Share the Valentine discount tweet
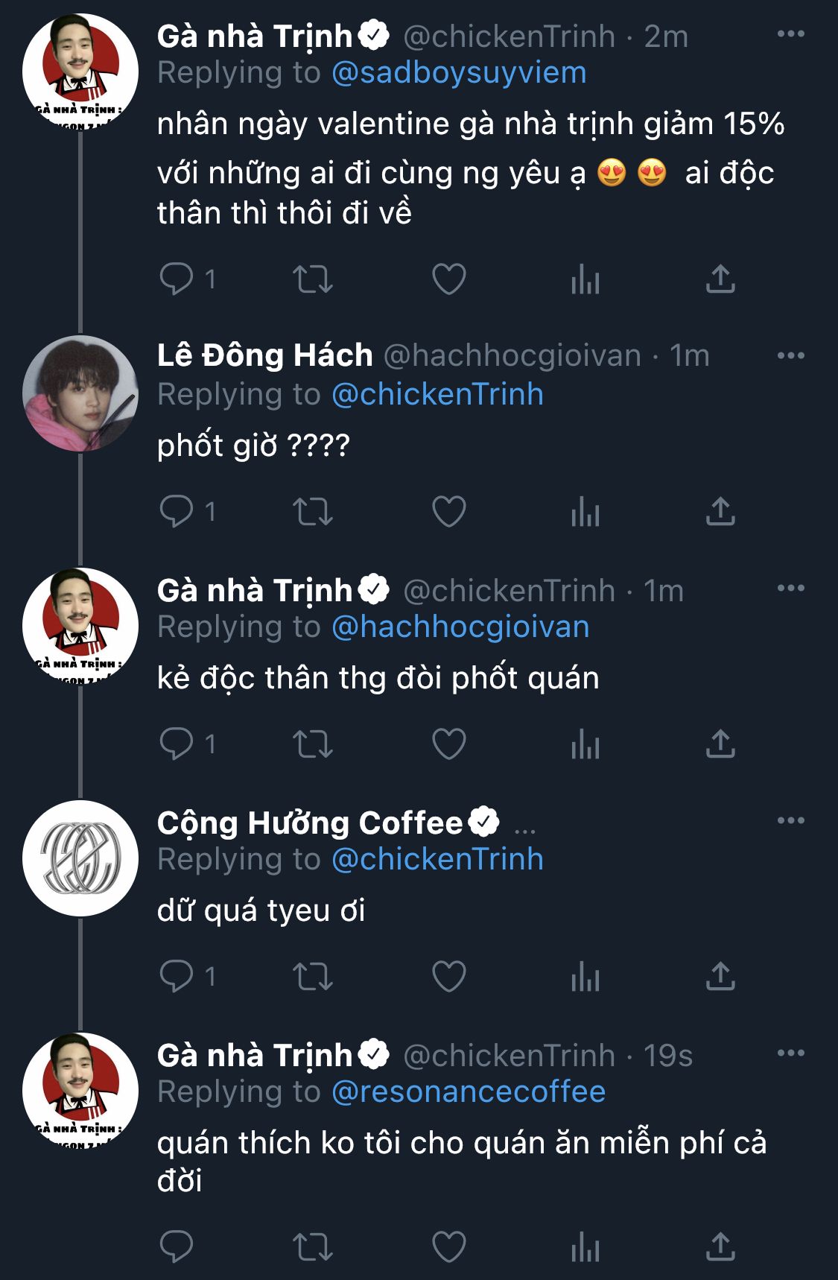838x1280 pixels. click(720, 279)
